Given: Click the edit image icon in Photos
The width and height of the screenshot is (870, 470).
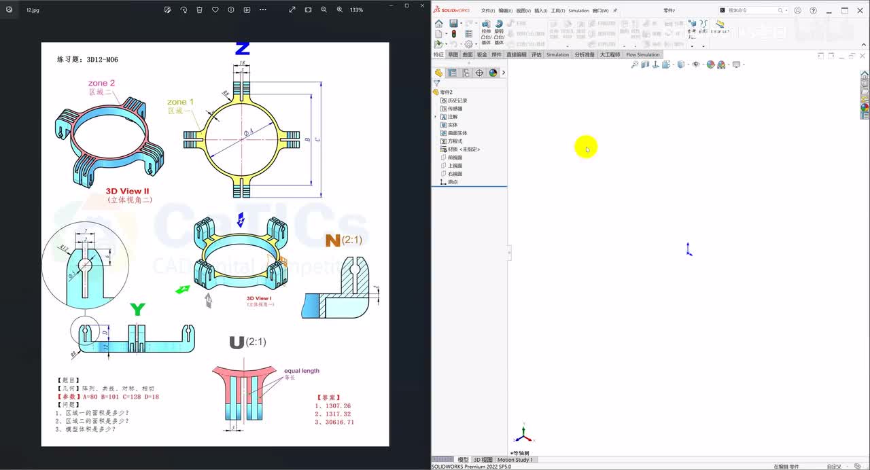Looking at the screenshot, I should tap(169, 10).
